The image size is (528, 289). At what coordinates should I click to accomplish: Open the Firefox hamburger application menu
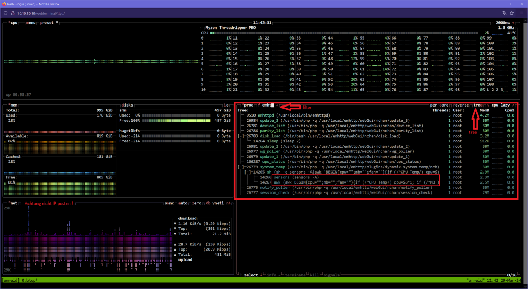(x=521, y=13)
